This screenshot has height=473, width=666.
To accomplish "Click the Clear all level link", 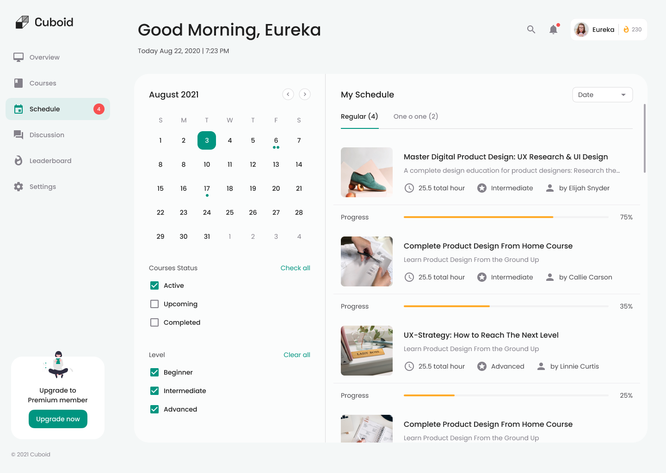I will click(296, 355).
